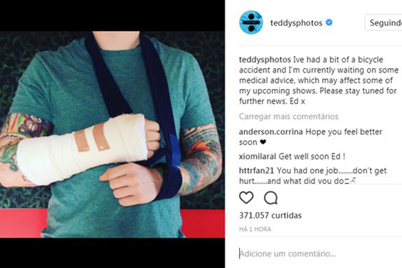The image size is (402, 268).
Task: Toggle the Seguindo follow button
Action: pos(384,23)
